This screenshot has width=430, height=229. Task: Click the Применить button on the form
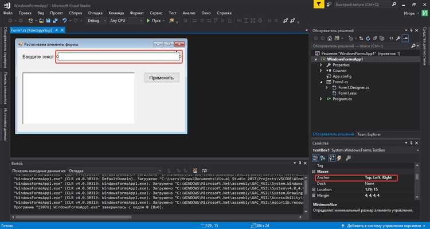coord(162,77)
